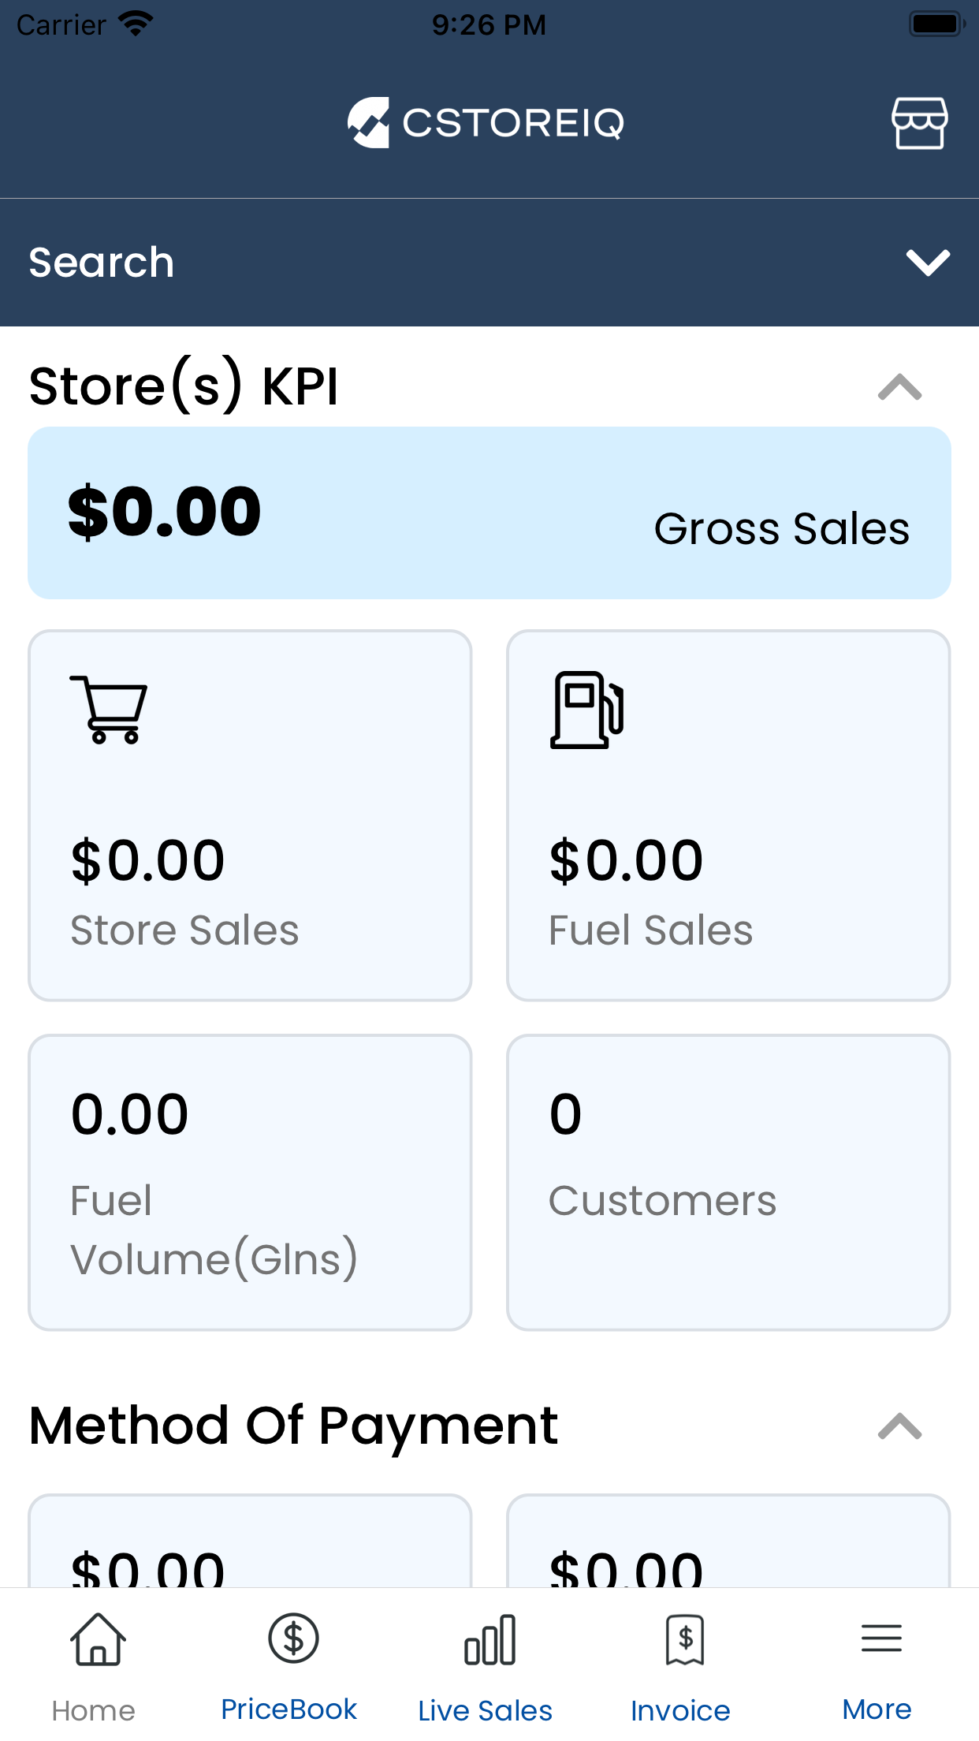Tap the fuel pump icon in Fuel Sales
This screenshot has height=1741, width=979.
(587, 710)
